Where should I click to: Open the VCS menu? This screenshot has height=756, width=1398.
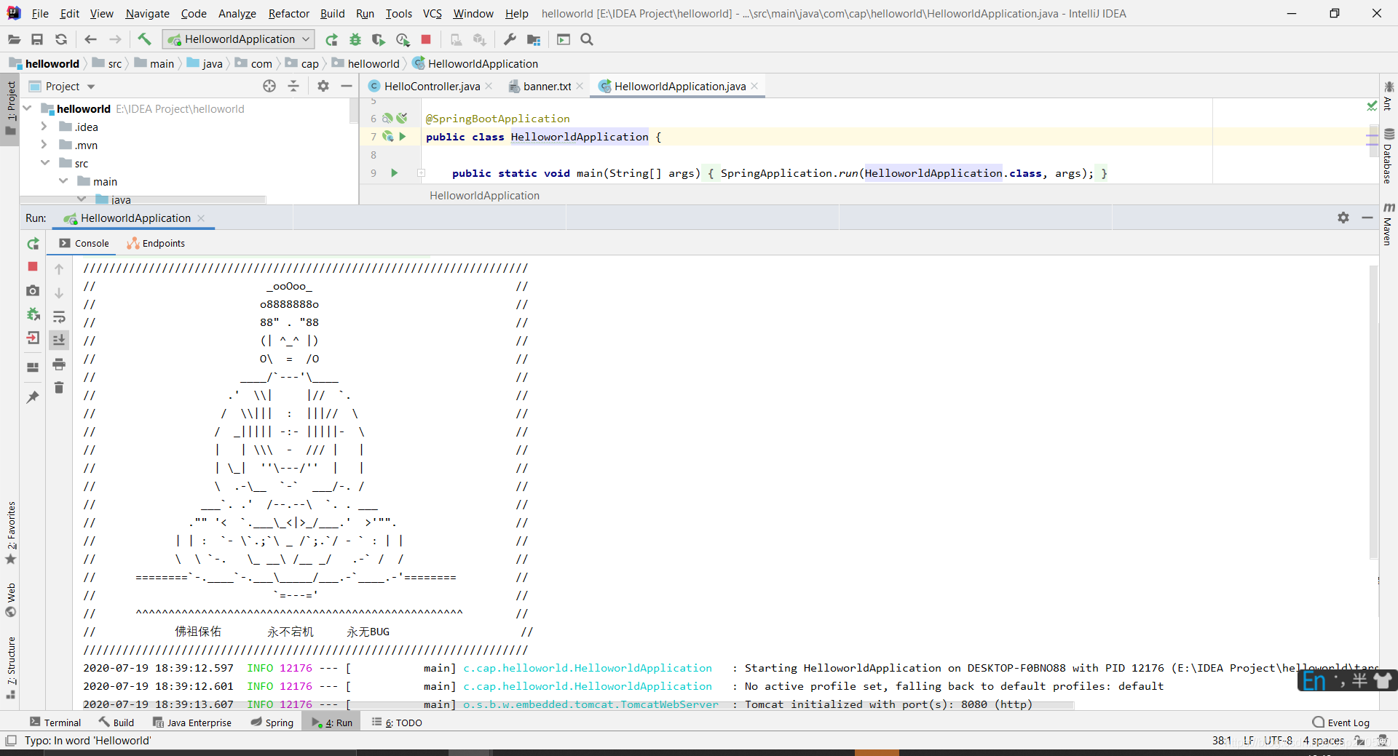[433, 13]
